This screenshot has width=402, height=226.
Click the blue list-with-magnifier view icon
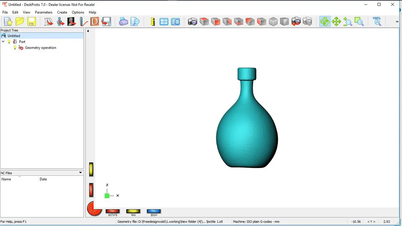[x=175, y=22]
